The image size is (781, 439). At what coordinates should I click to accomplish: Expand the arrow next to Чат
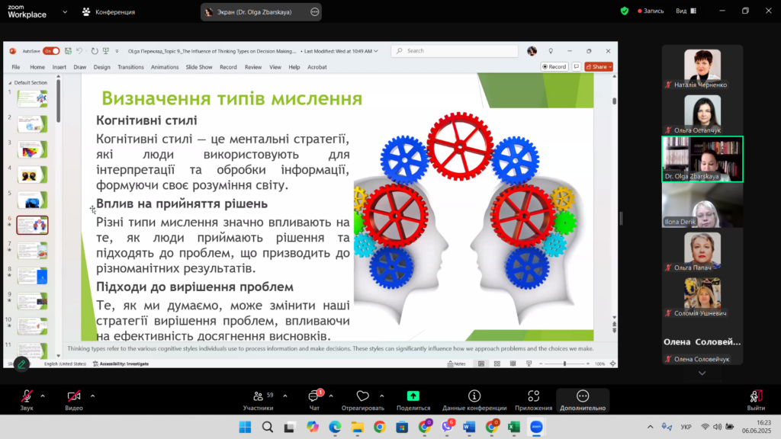[x=331, y=396]
